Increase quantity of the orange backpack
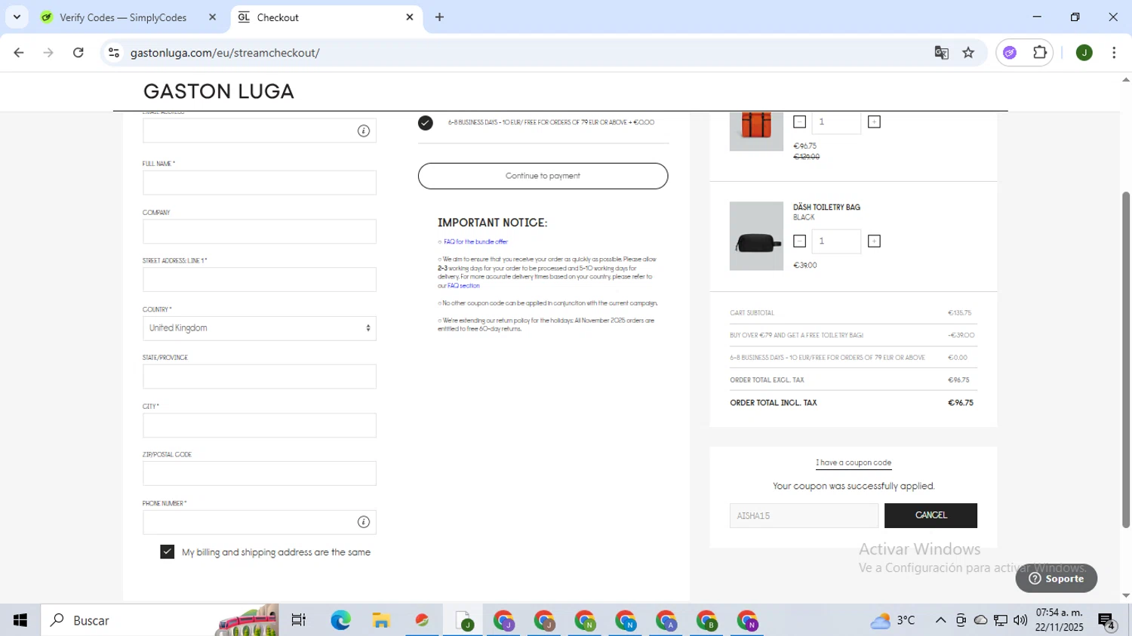1132x636 pixels. tap(874, 121)
